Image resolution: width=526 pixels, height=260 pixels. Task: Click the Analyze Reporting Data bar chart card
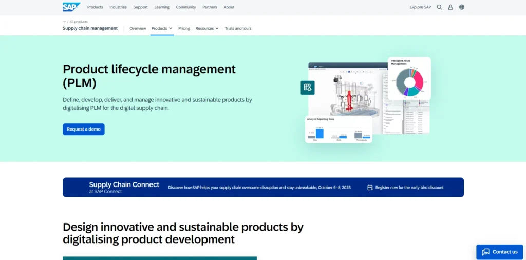coord(339,129)
